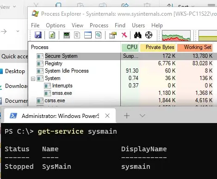Select the csrss.exe process row

tap(123, 100)
